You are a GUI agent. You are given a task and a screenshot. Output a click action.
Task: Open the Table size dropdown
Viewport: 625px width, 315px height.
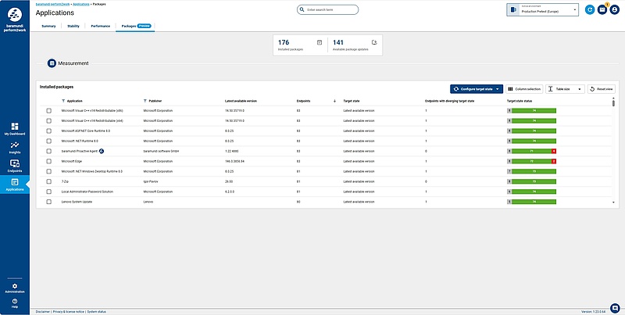(564, 89)
